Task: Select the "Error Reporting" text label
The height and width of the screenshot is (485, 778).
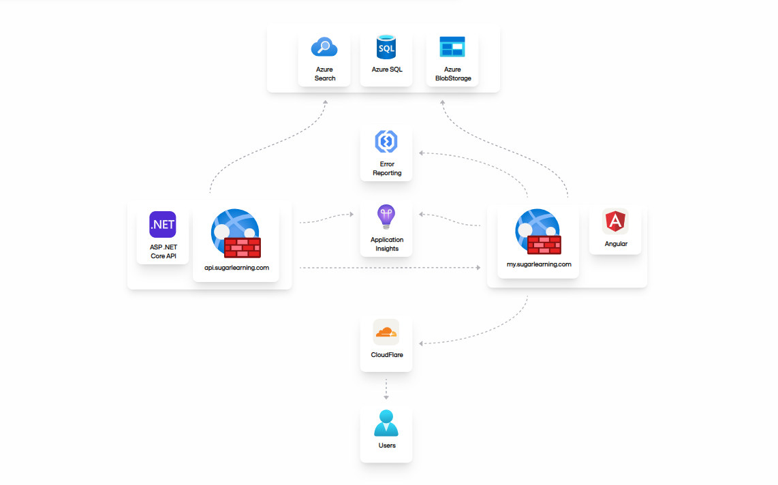Action: pyautogui.click(x=387, y=168)
